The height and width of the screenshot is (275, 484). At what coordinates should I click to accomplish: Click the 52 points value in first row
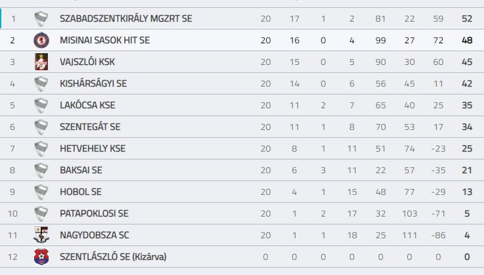click(x=467, y=18)
